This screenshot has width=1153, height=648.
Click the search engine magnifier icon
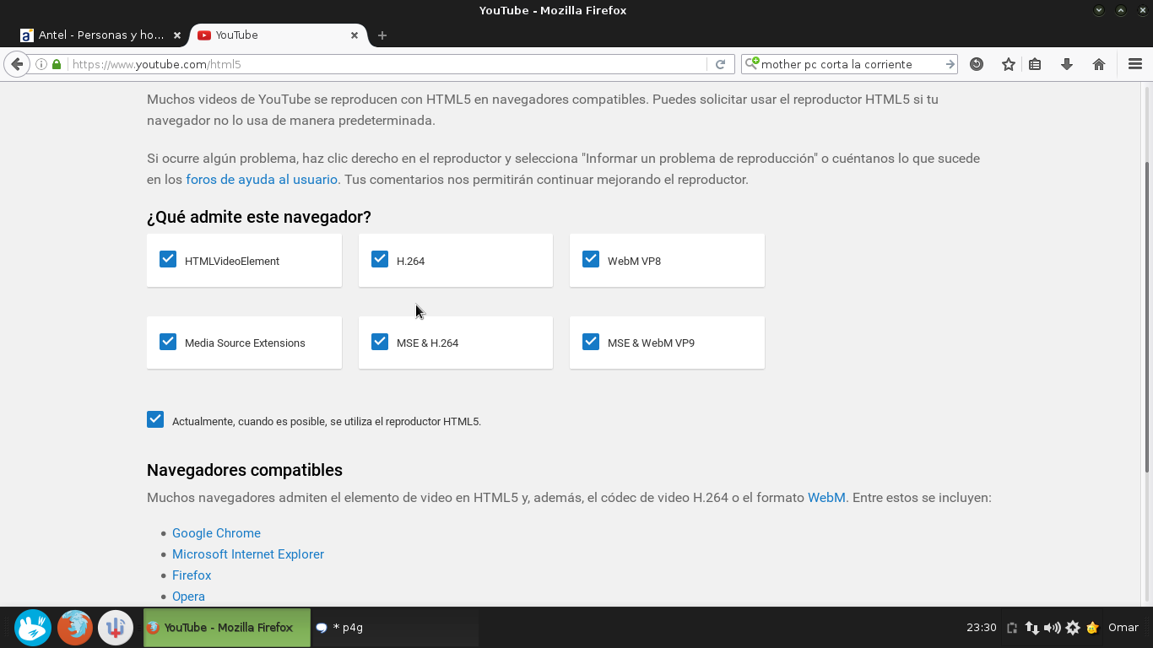[751, 64]
